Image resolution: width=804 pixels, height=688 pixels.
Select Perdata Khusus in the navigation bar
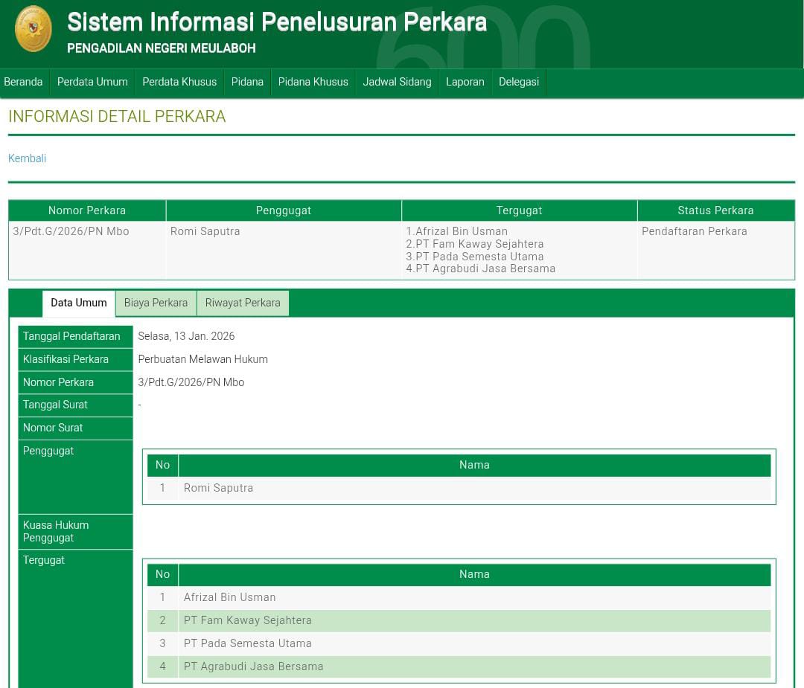click(x=179, y=82)
